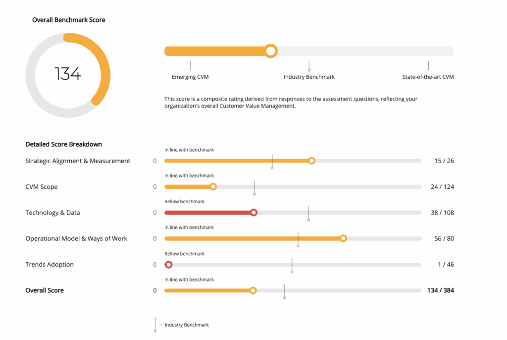
Task: Click the Overall Score row slider handle
Action: pyautogui.click(x=253, y=290)
